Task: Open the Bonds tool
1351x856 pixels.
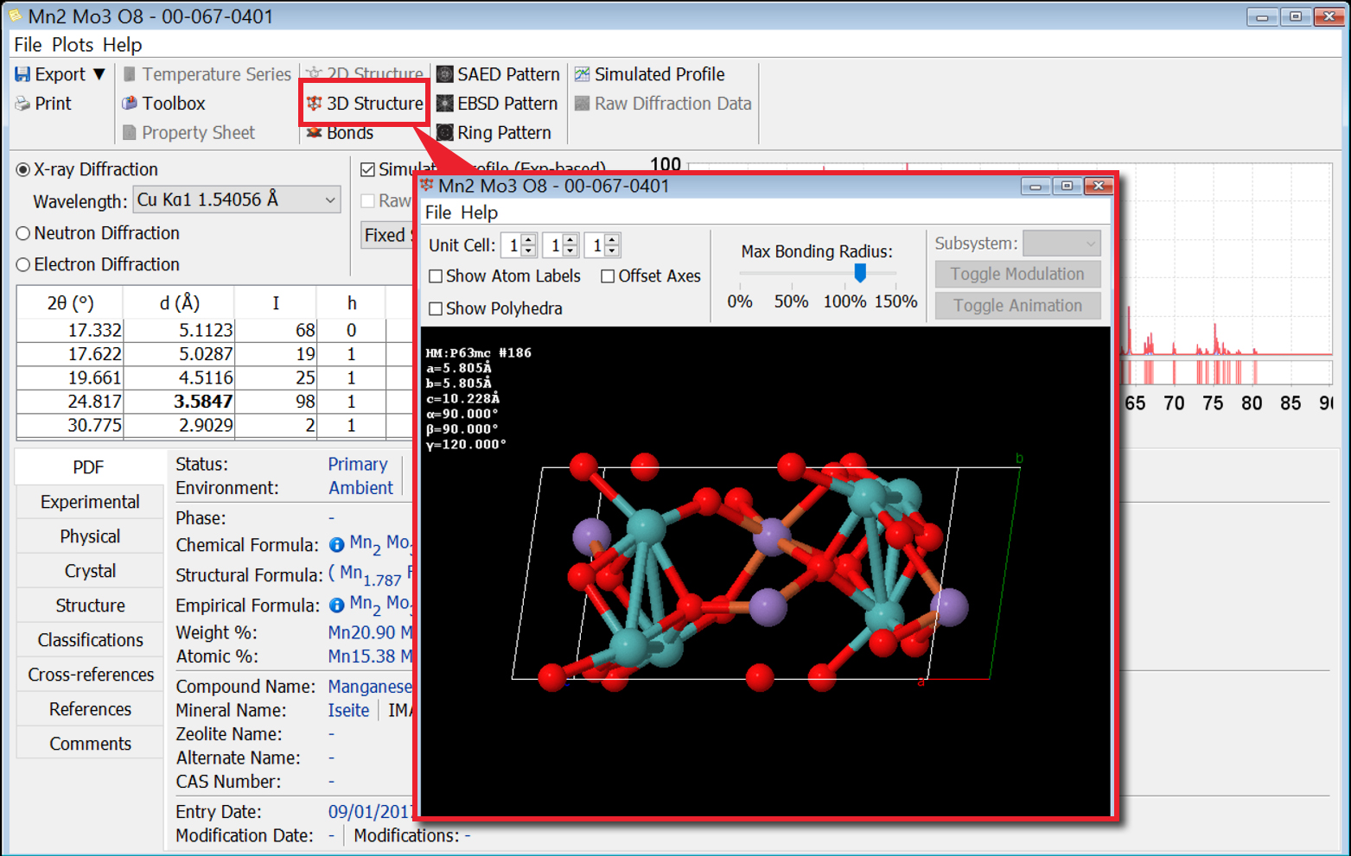Action: tap(315, 133)
